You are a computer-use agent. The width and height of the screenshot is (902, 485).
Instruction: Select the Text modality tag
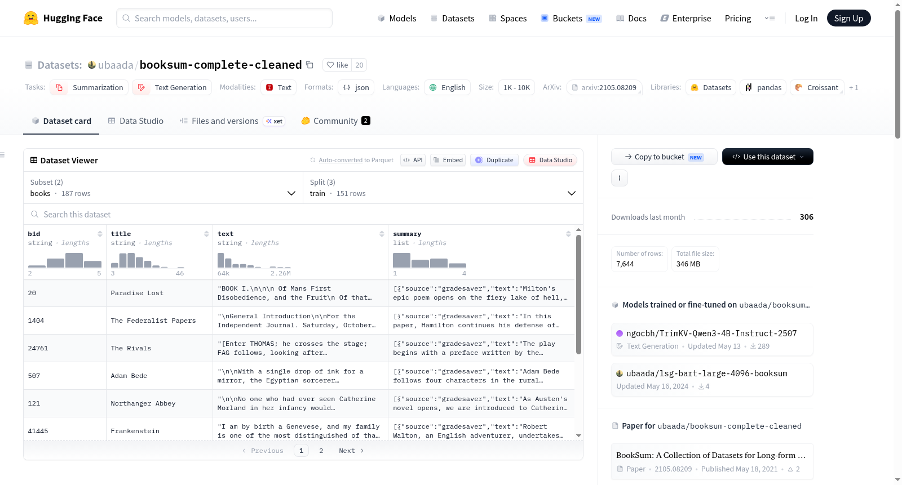278,87
